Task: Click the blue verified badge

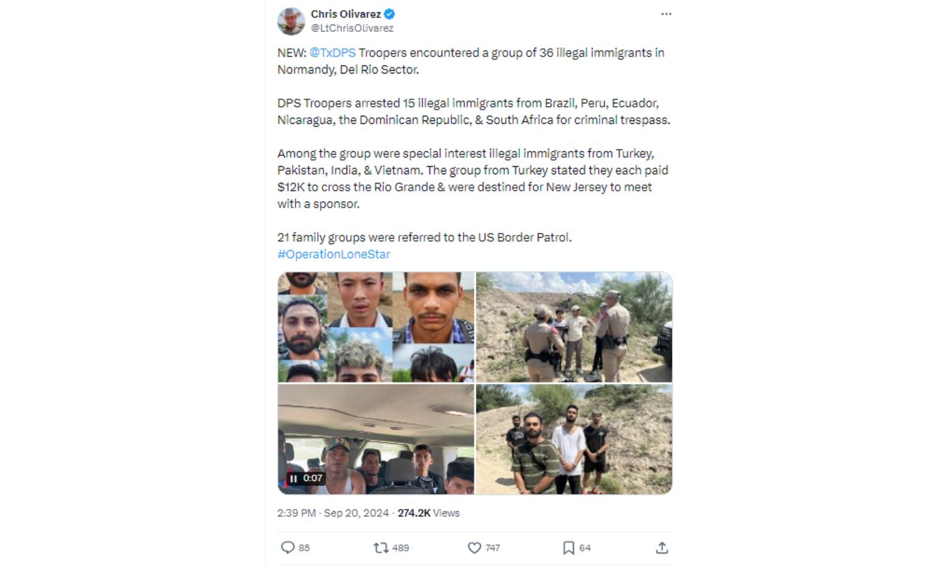Action: pyautogui.click(x=389, y=14)
